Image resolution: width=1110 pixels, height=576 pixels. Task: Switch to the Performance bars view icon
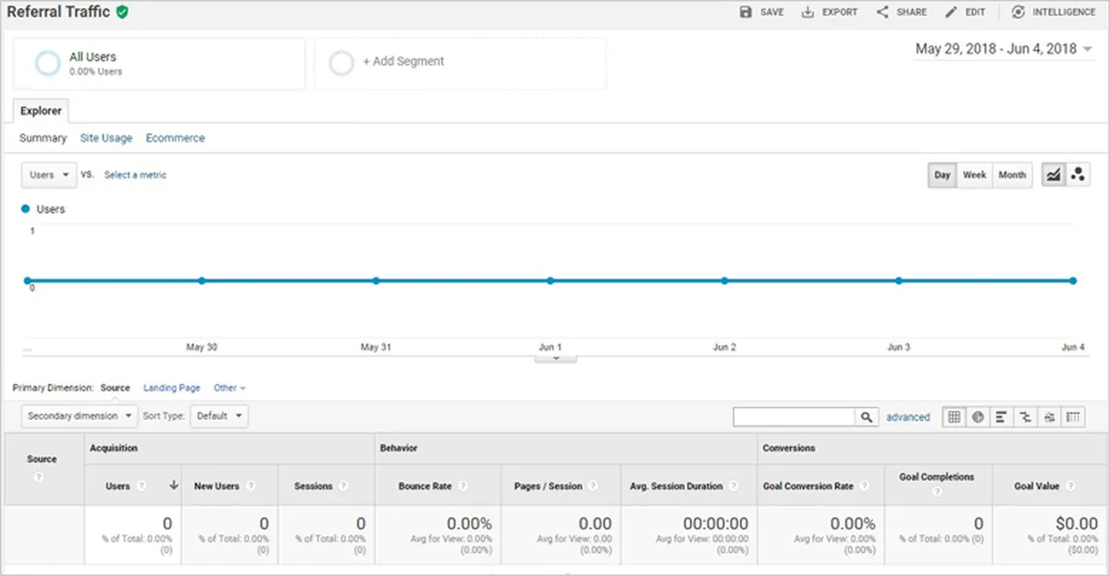(1002, 417)
